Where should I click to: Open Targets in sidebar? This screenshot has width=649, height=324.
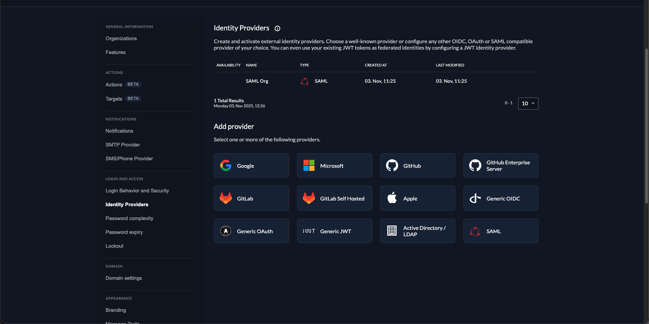pyautogui.click(x=114, y=99)
